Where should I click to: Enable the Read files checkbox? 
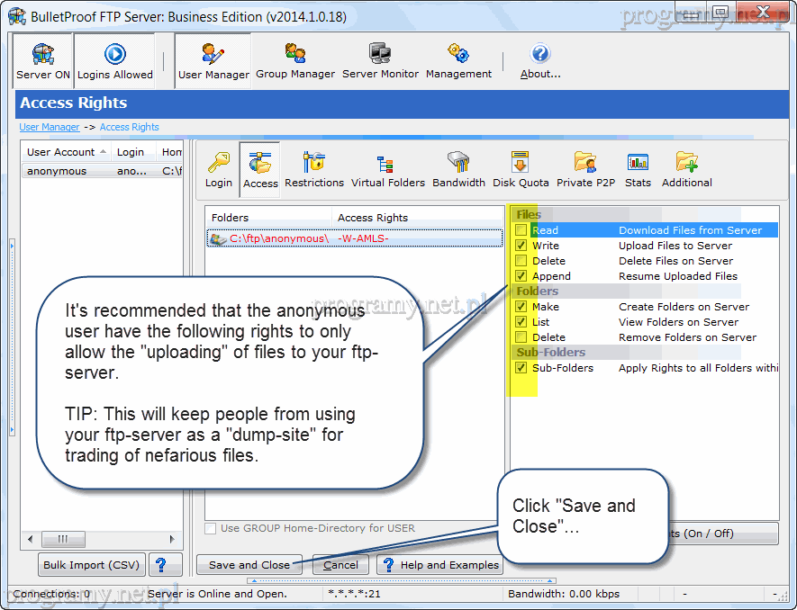tap(521, 231)
